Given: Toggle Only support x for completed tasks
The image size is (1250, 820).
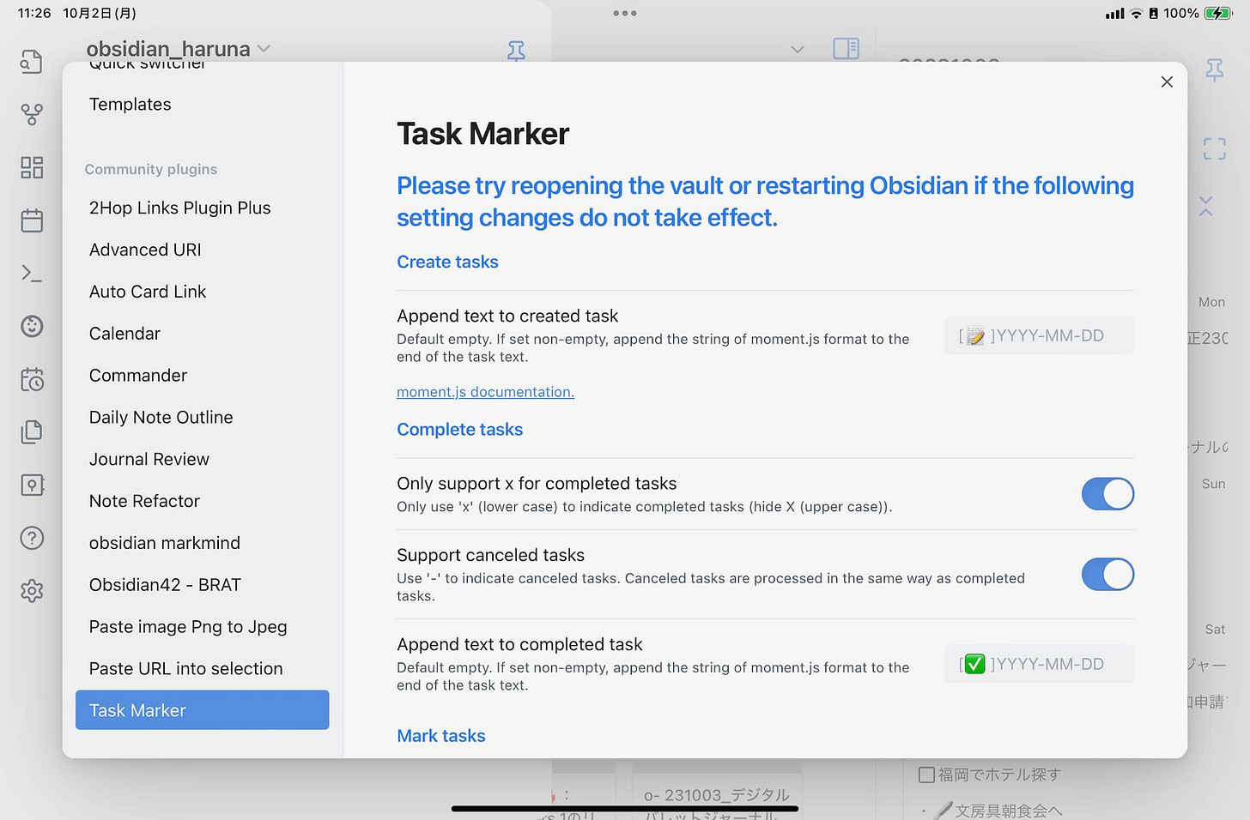Looking at the screenshot, I should point(1107,494).
